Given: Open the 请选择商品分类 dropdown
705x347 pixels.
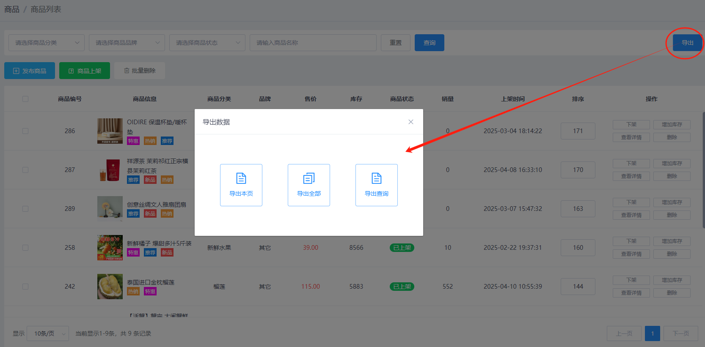Looking at the screenshot, I should 47,43.
